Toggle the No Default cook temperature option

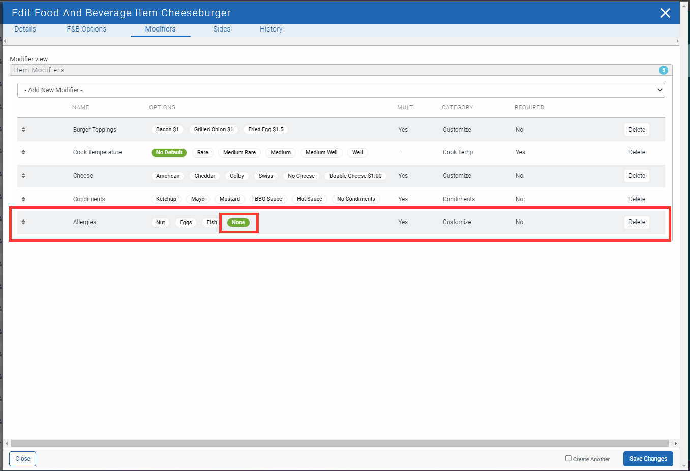coord(169,153)
